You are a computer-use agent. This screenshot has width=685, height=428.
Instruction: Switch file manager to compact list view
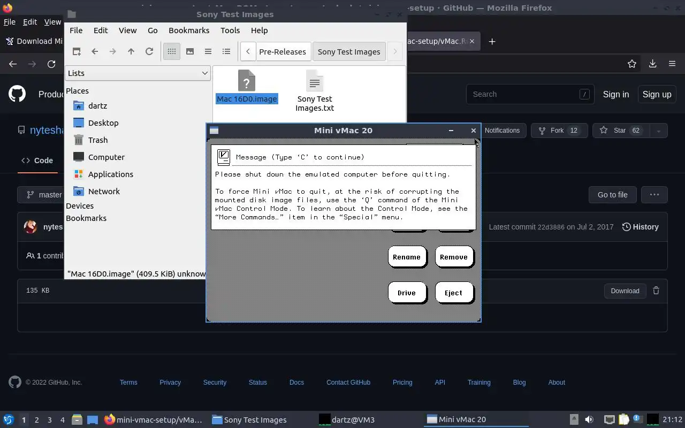click(208, 51)
